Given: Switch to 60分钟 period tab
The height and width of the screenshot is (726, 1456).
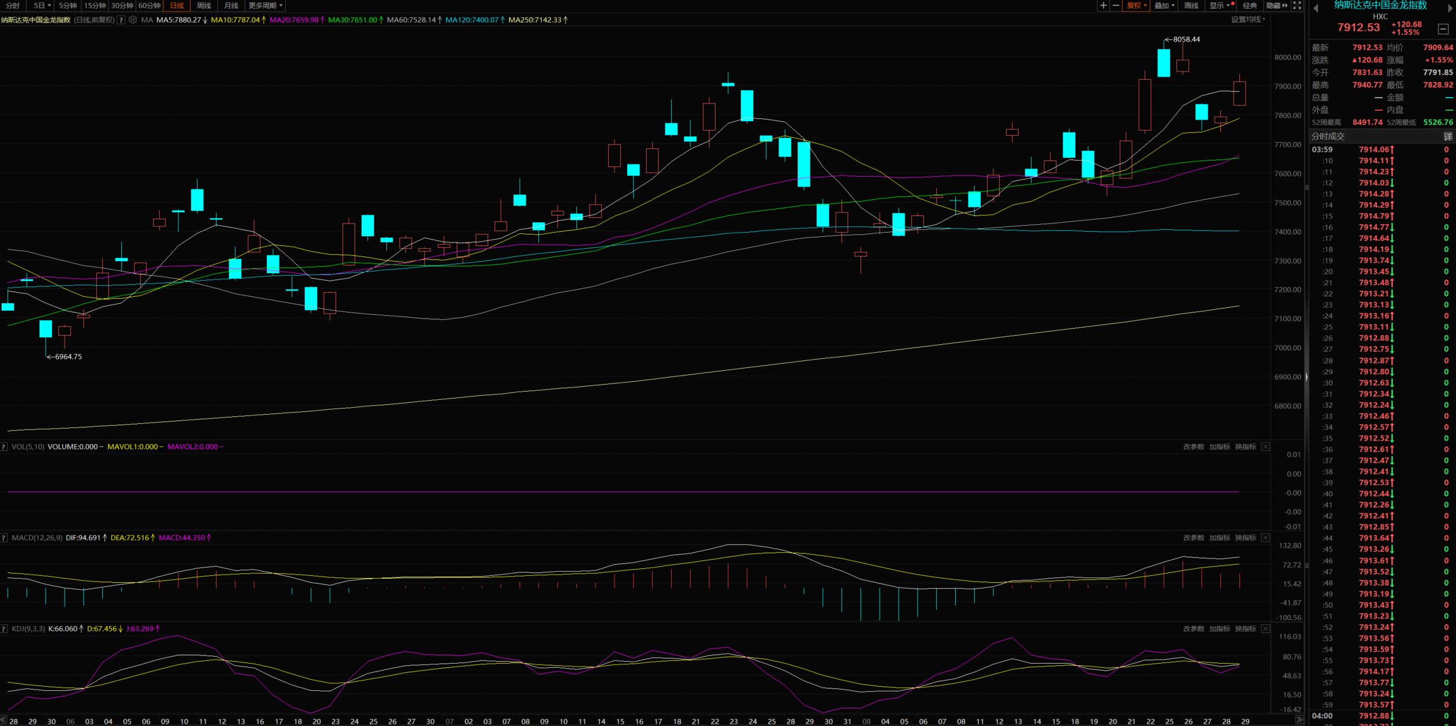Looking at the screenshot, I should click(149, 5).
